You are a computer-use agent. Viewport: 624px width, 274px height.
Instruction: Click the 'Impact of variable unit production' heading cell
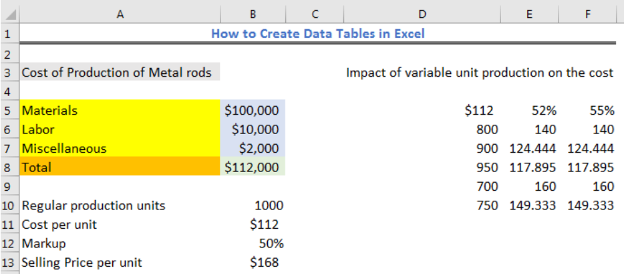480,73
